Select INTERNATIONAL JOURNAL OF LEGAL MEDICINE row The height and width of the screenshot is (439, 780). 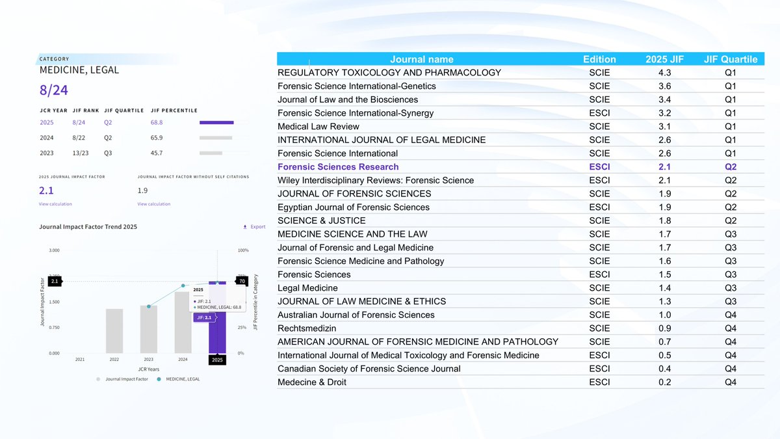pos(521,140)
